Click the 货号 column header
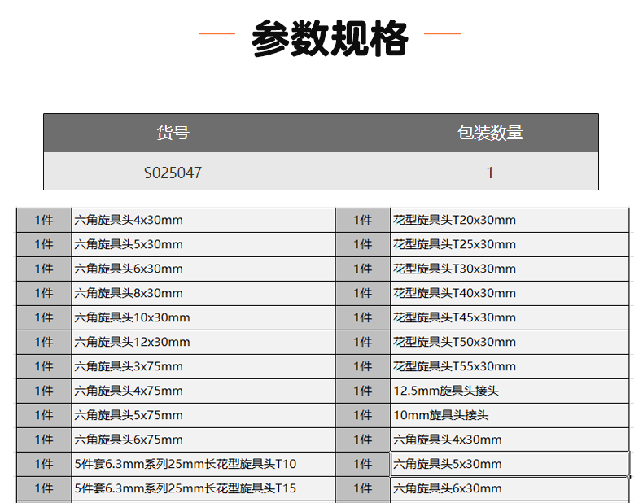The width and height of the screenshot is (643, 503). [173, 133]
